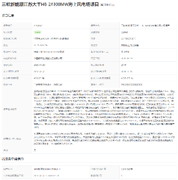
Task: Click the value cell starting with 'PW'
Action: (132, 85)
